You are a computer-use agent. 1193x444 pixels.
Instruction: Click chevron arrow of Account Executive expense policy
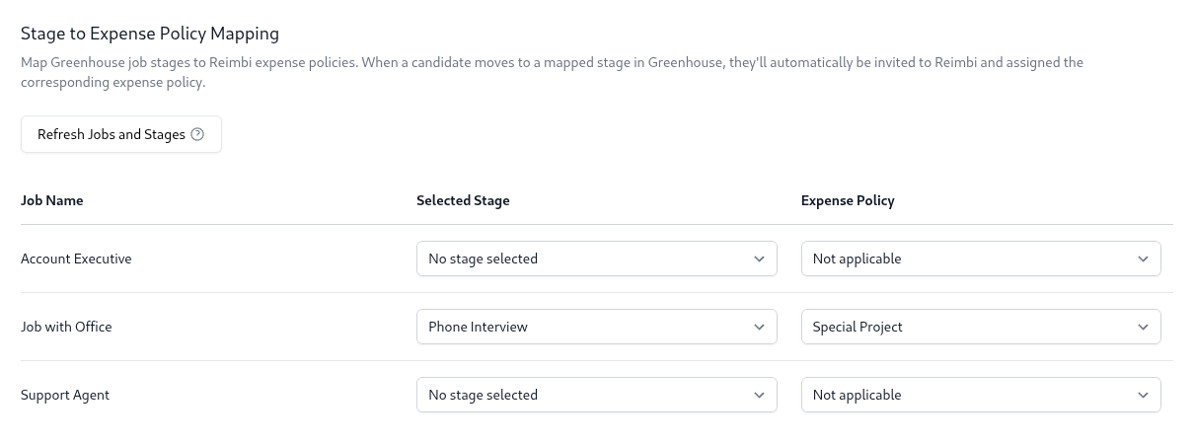coord(1143,259)
